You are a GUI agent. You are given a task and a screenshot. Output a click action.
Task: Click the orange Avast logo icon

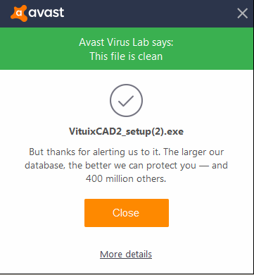(19, 13)
